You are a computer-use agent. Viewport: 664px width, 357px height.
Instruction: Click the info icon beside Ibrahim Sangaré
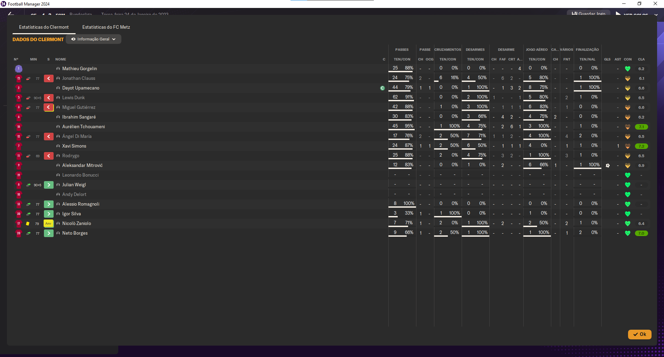tap(58, 117)
